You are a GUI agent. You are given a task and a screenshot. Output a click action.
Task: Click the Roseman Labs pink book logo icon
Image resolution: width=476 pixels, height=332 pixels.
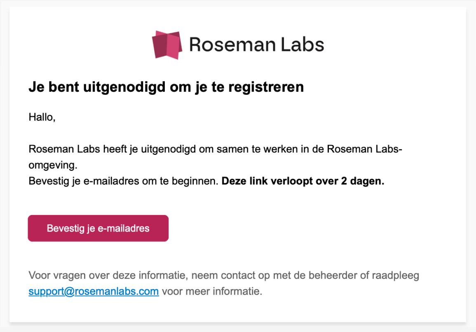coord(167,45)
